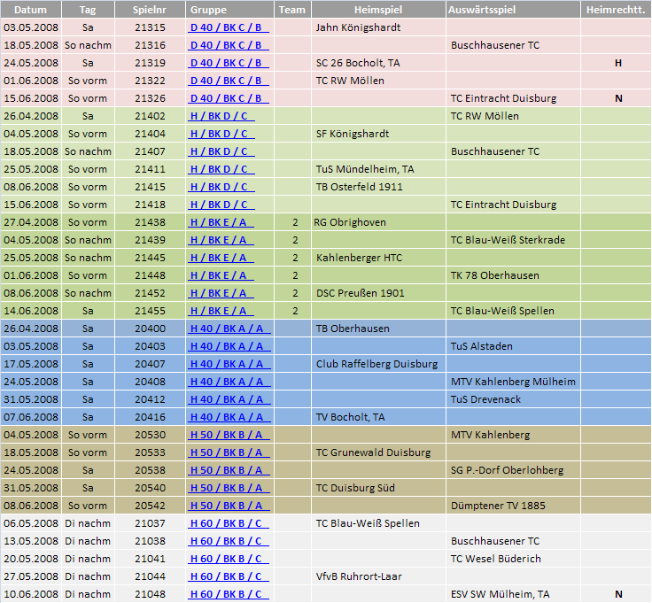
Task: Open group link in row Spielnr 21315
Action: click(229, 27)
